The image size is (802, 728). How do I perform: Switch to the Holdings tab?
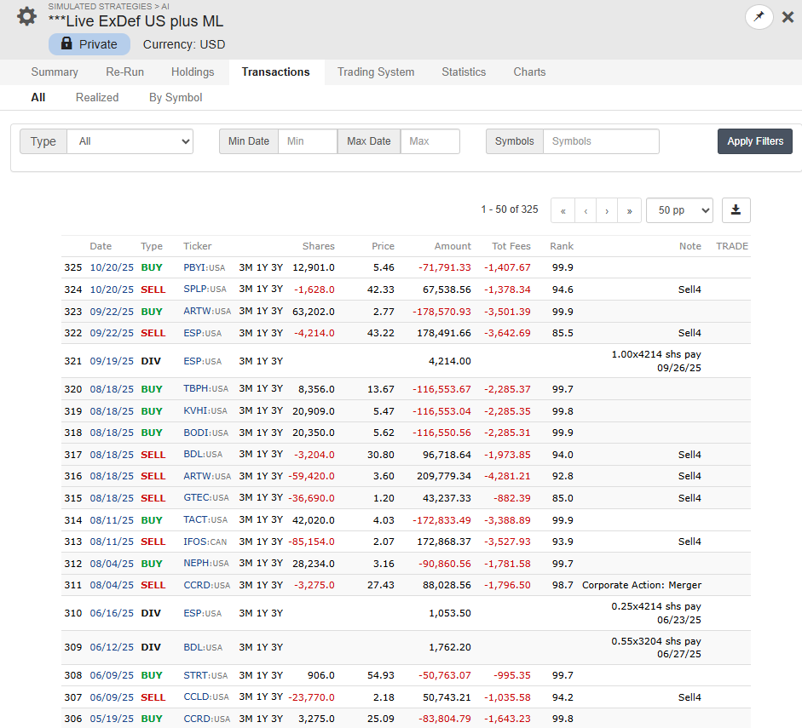193,72
